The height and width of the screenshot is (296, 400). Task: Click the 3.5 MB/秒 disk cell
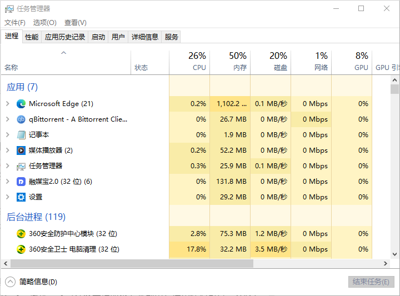pos(271,249)
